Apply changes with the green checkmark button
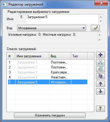This screenshot has width=110, height=122. click(x=95, y=28)
